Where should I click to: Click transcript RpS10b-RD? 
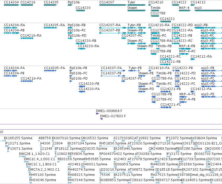(77, 36)
